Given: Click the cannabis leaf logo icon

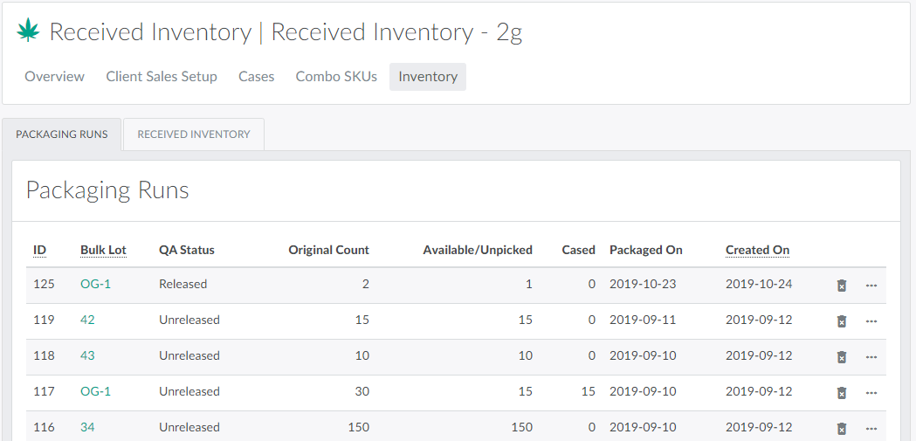Looking at the screenshot, I should 29,31.
